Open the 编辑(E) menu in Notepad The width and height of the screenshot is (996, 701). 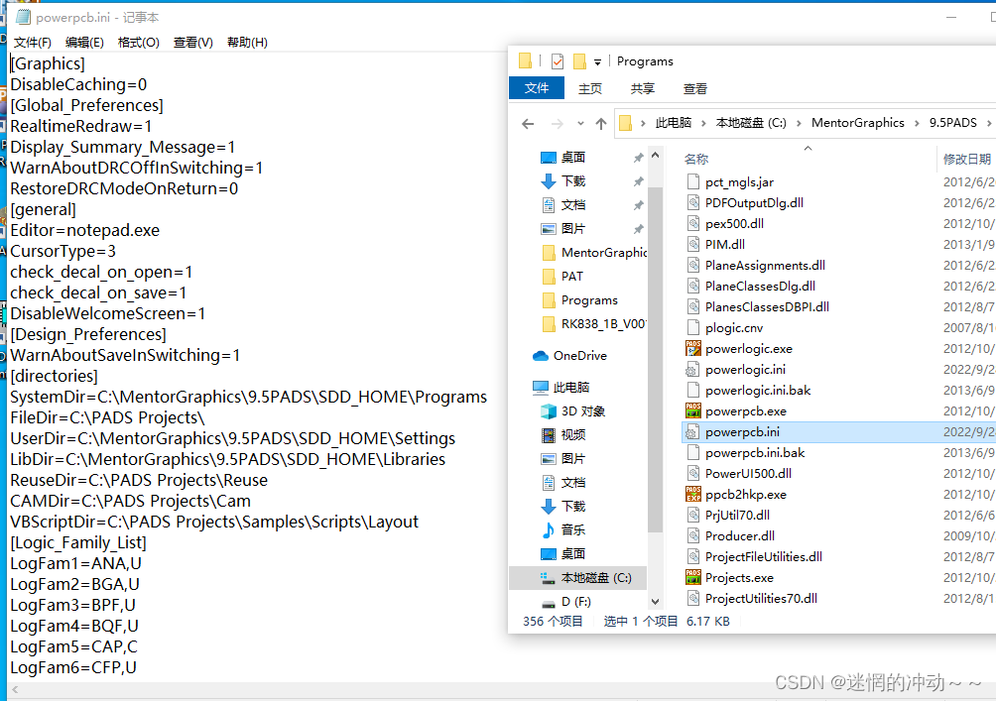tap(84, 43)
